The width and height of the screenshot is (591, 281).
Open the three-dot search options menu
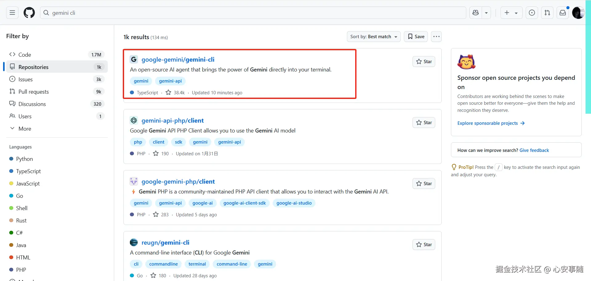(x=436, y=37)
